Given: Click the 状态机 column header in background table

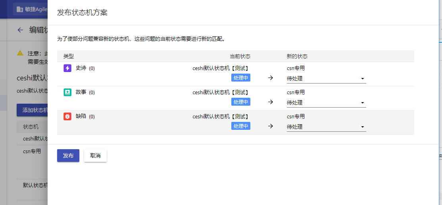Looking at the screenshot, I should click(x=31, y=127).
